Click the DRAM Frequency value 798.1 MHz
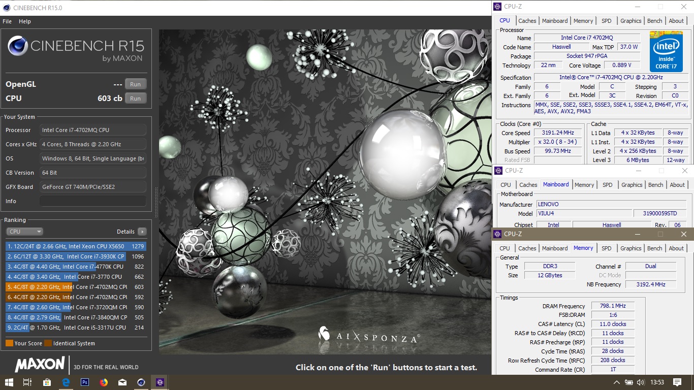The height and width of the screenshot is (390, 694). tap(612, 306)
